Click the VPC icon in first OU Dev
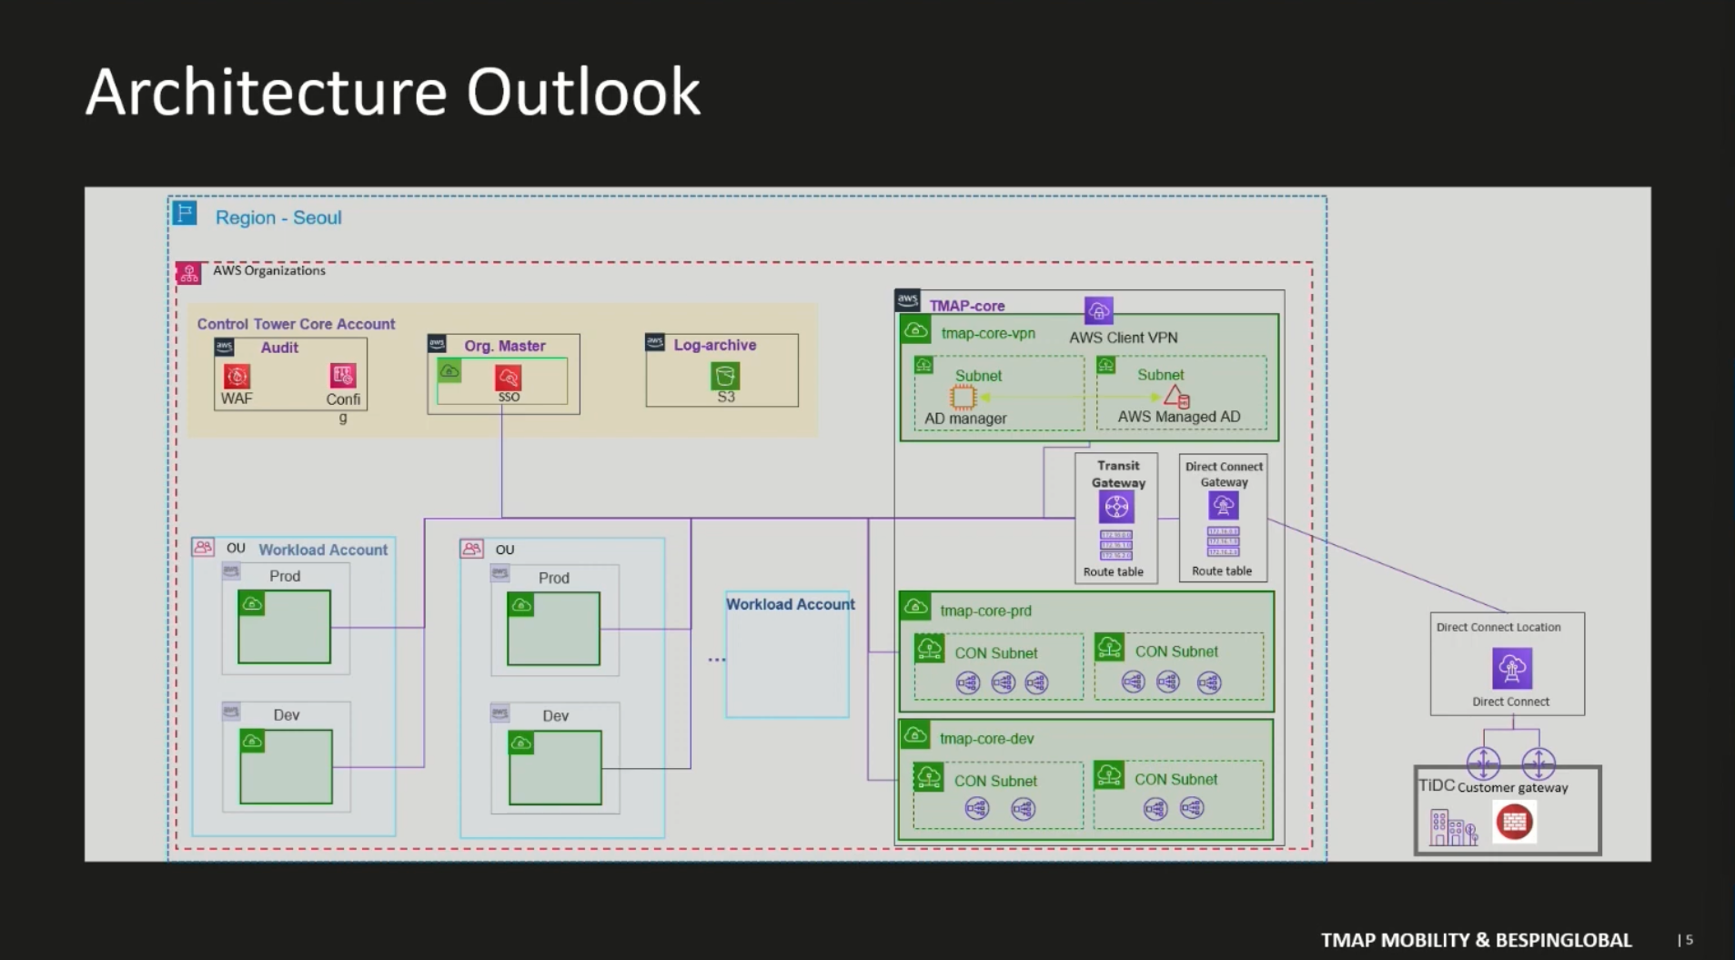1735x960 pixels. [253, 742]
